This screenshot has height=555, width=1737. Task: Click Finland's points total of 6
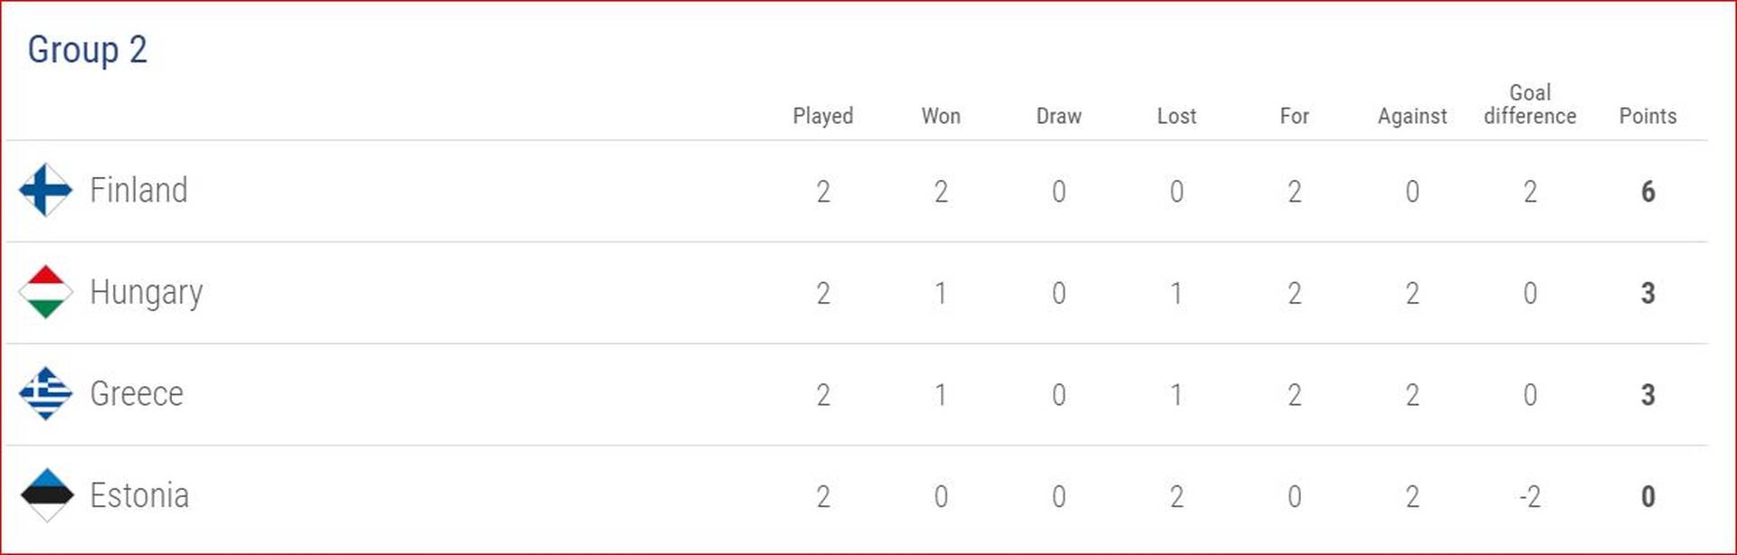(1647, 192)
